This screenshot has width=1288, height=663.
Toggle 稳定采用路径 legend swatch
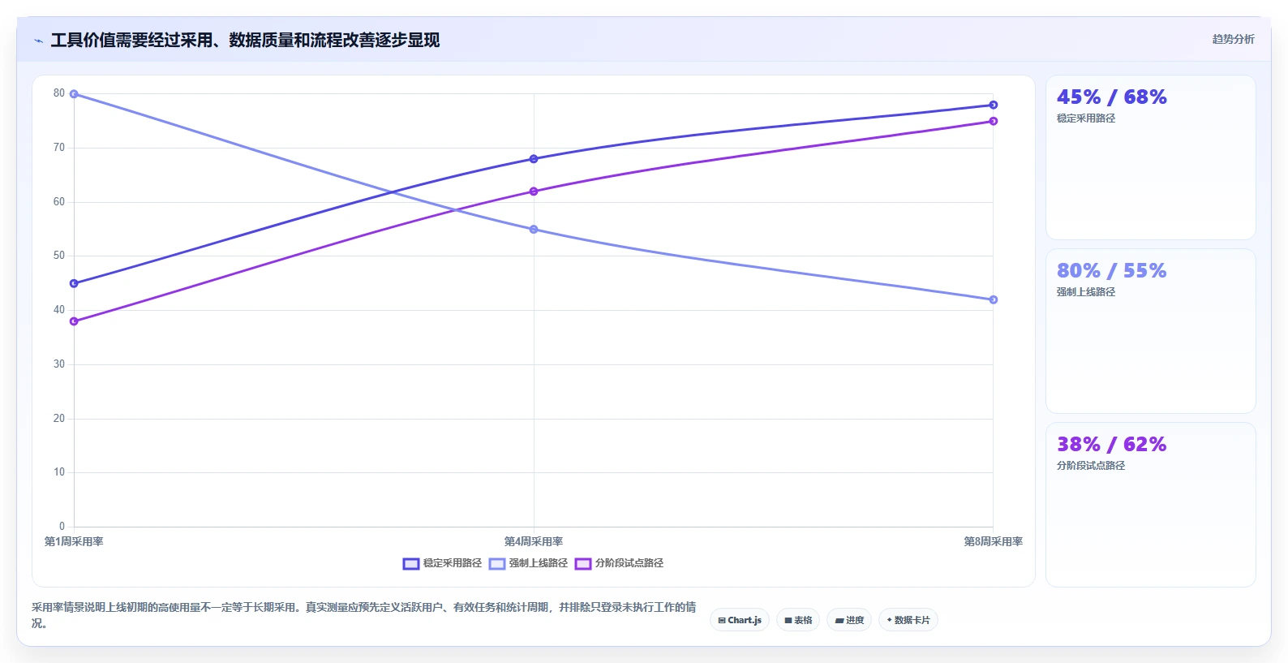pyautogui.click(x=411, y=563)
